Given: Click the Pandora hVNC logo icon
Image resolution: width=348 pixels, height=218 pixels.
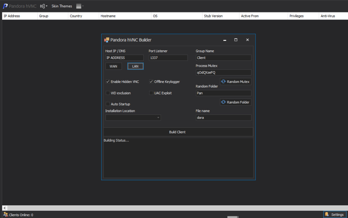Looking at the screenshot, I should tap(6, 6).
